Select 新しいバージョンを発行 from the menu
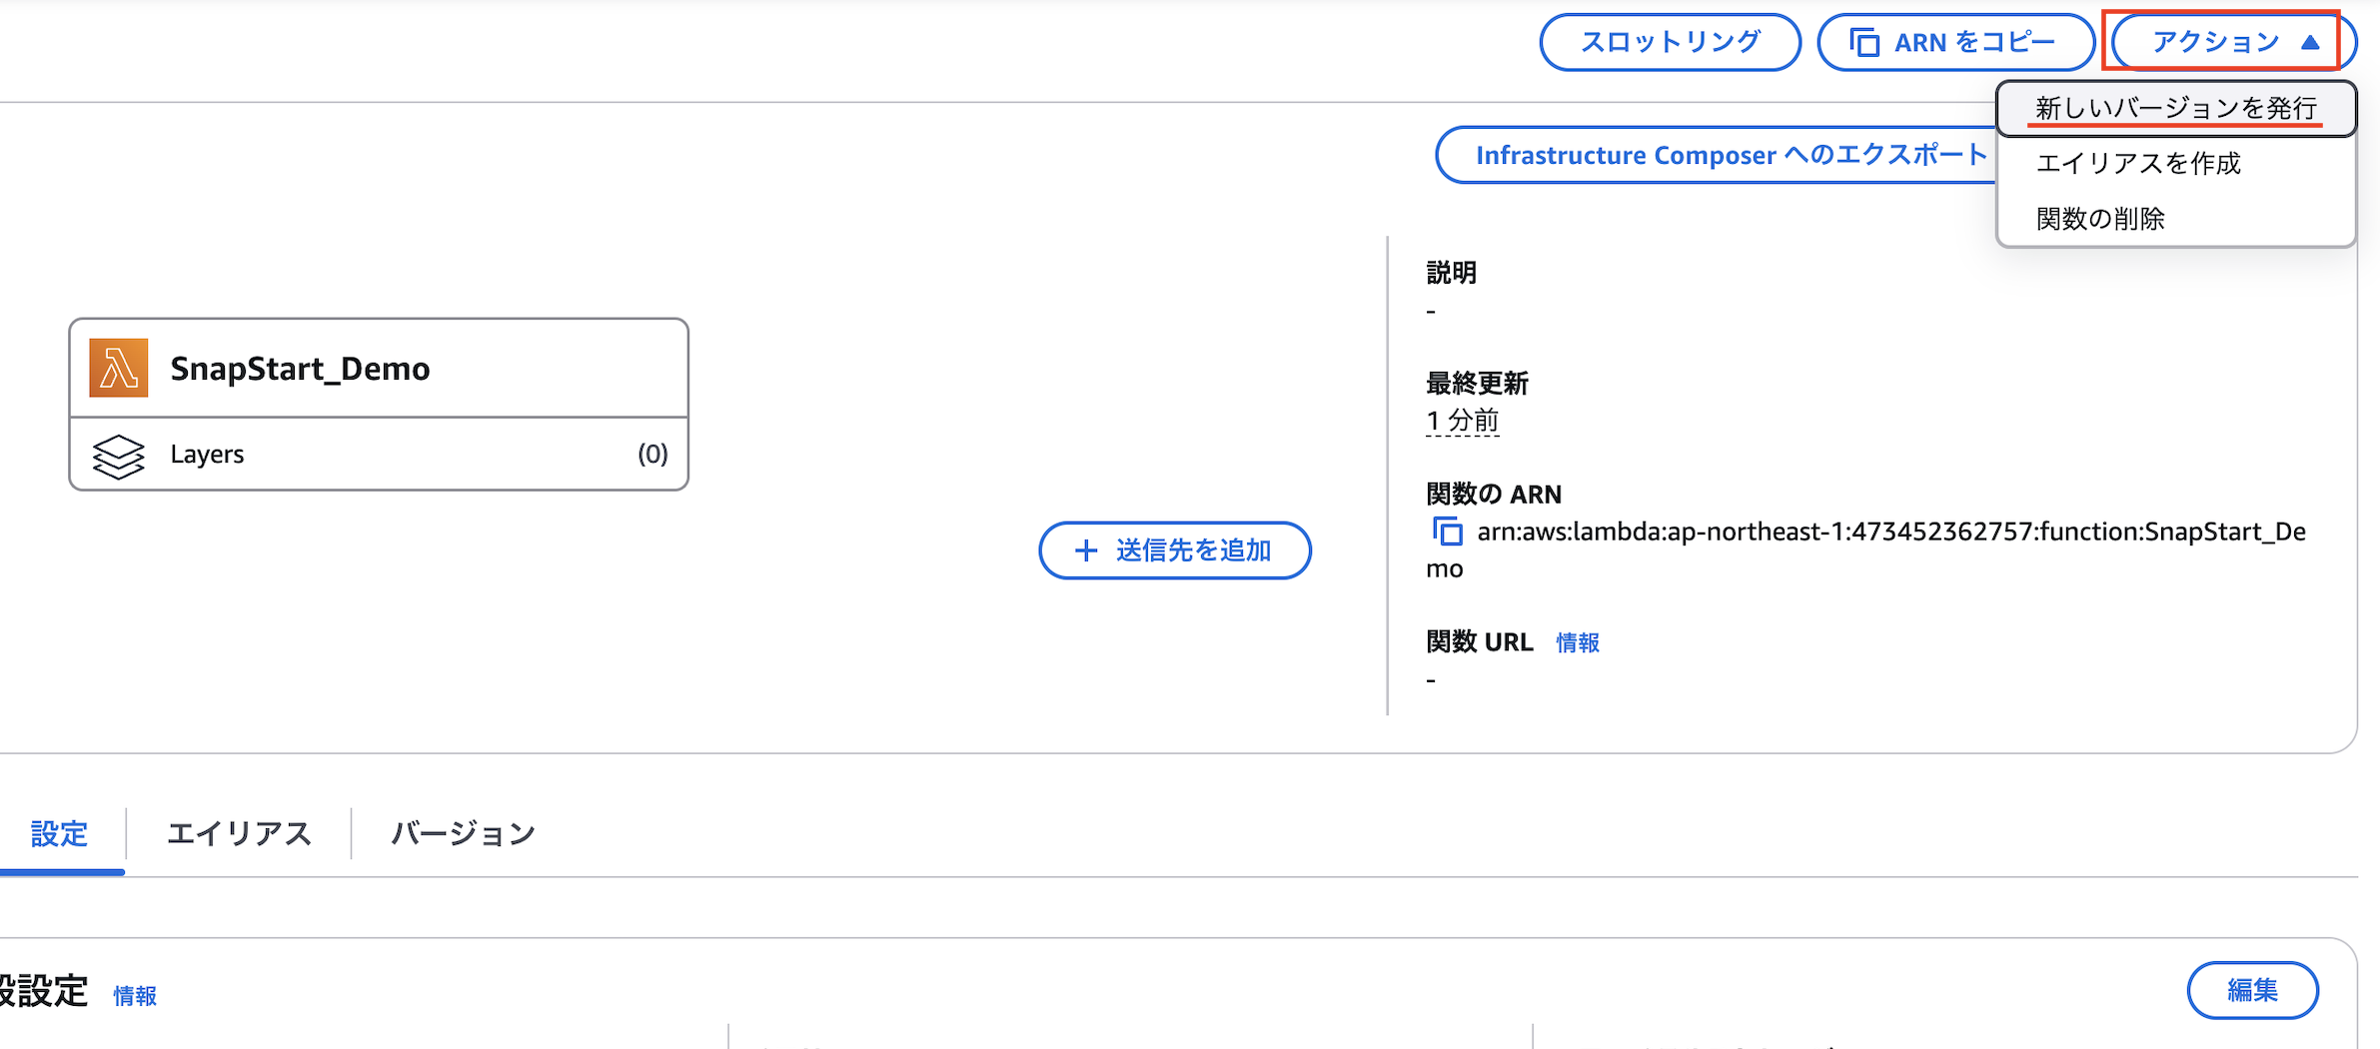2380x1049 pixels. [2176, 108]
